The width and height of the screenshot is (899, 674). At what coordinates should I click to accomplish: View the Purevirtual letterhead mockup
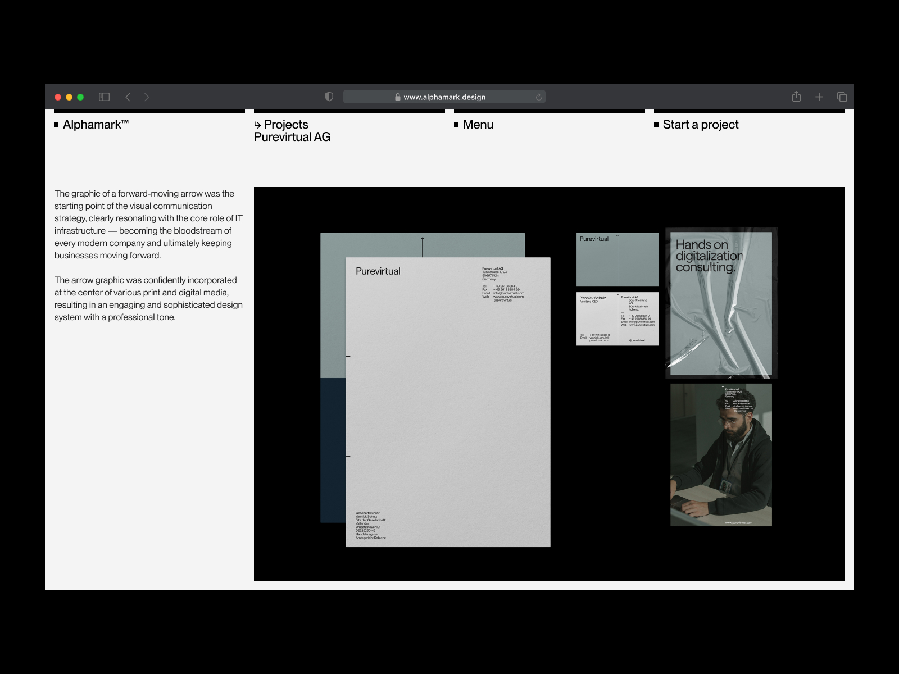448,402
